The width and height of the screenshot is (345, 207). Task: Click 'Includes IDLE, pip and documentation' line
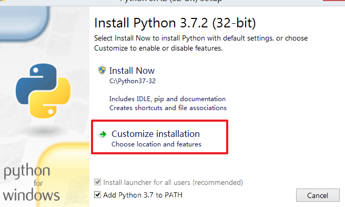167,99
